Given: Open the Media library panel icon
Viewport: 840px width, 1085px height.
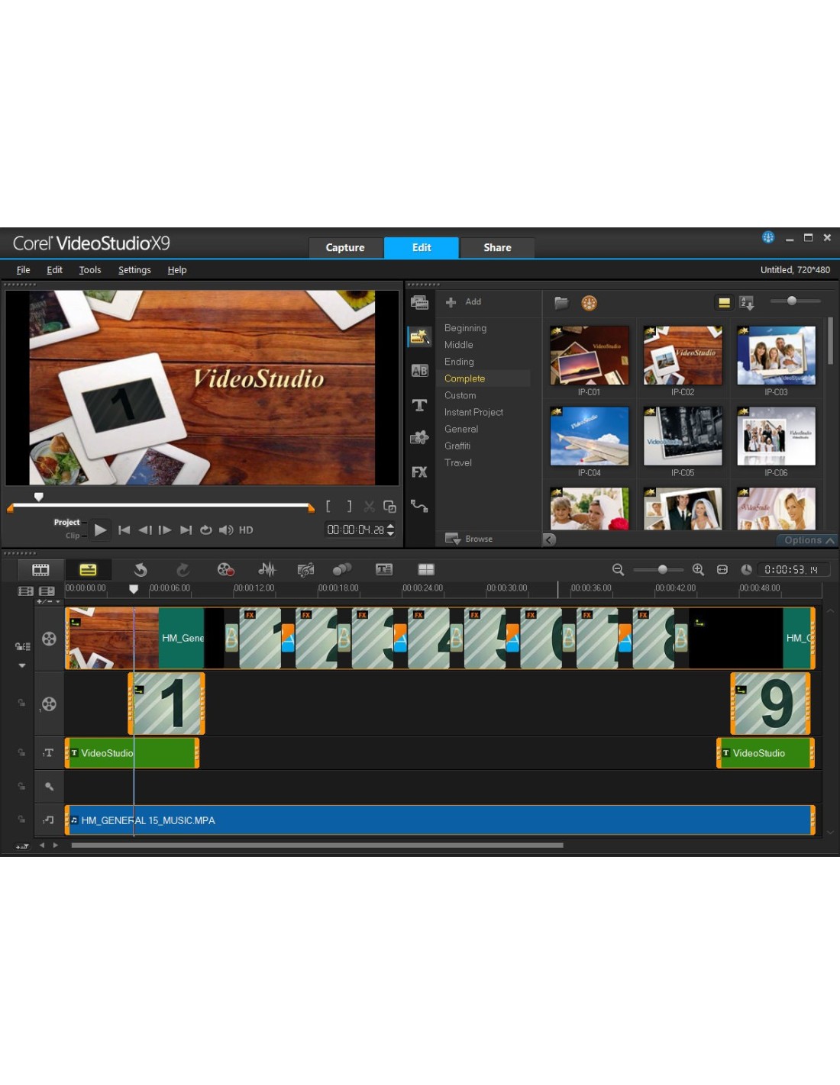Looking at the screenshot, I should click(419, 303).
